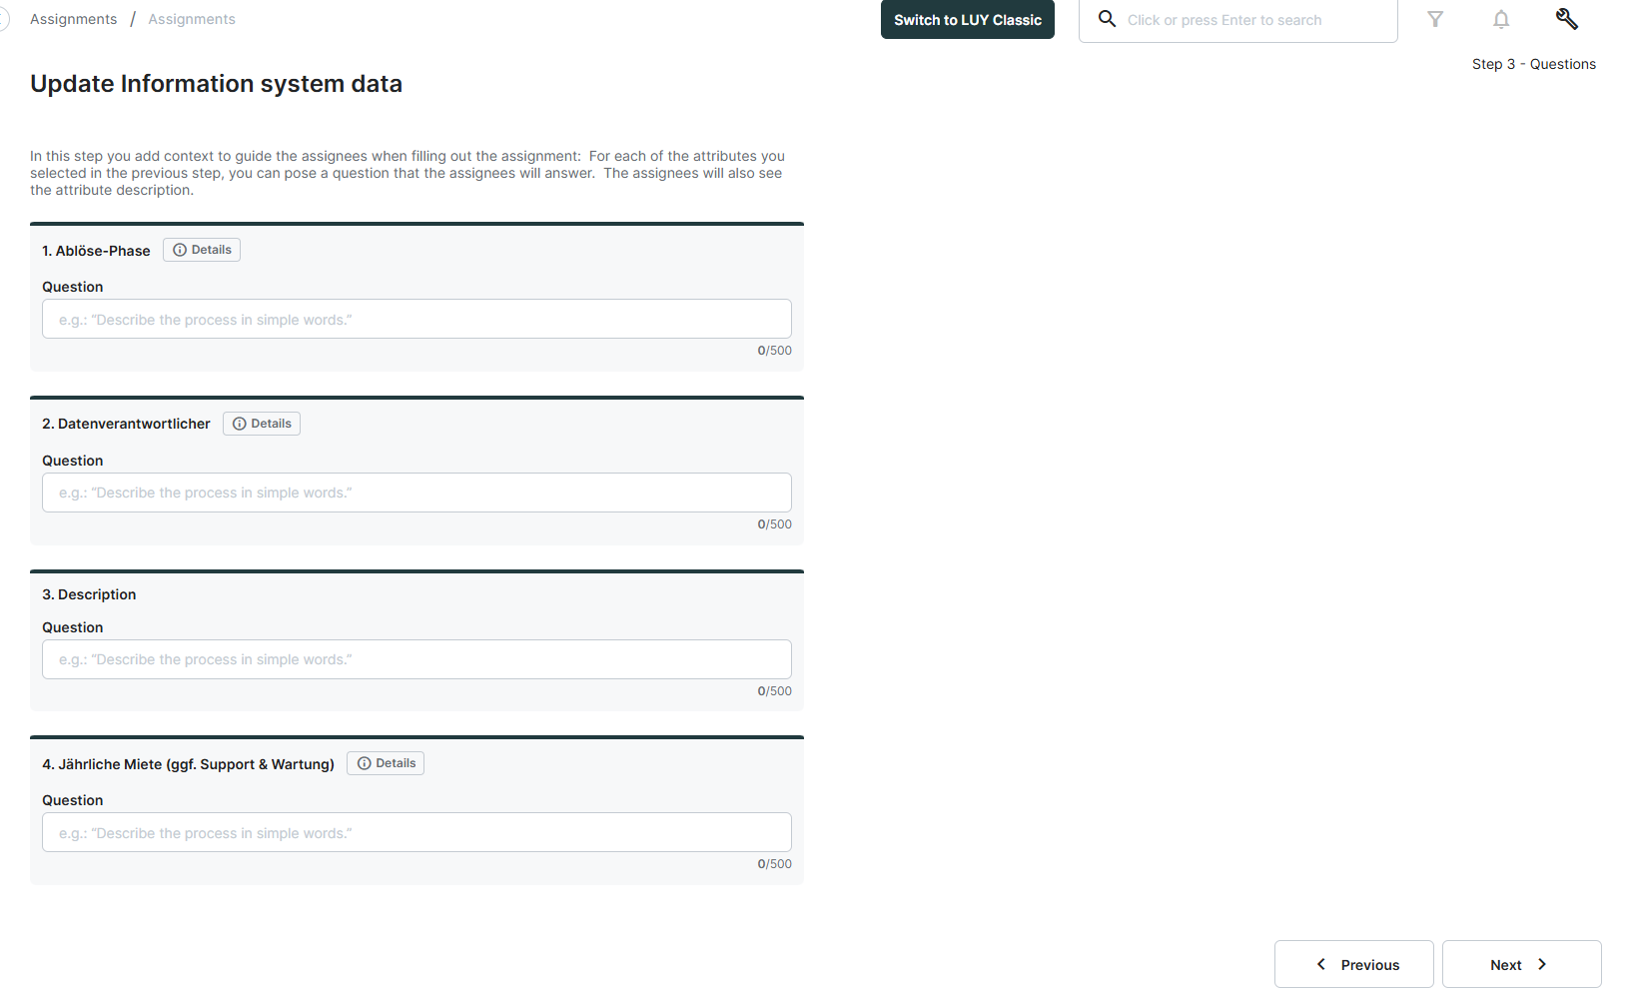Viewport: 1626px width, 1005px height.
Task: Click question field for Description
Action: (x=416, y=659)
